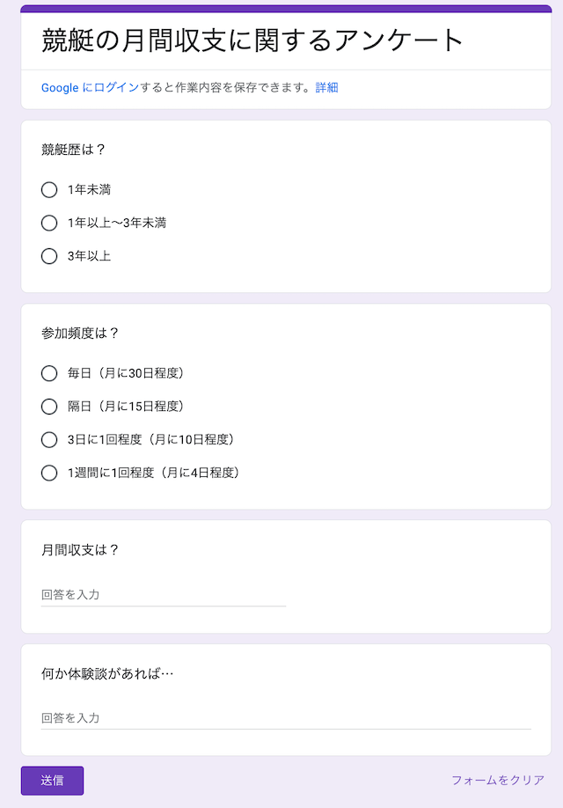Click the 何か体験談があれば… question heading
Screen dimensions: 563x808
pyautogui.click(x=107, y=673)
